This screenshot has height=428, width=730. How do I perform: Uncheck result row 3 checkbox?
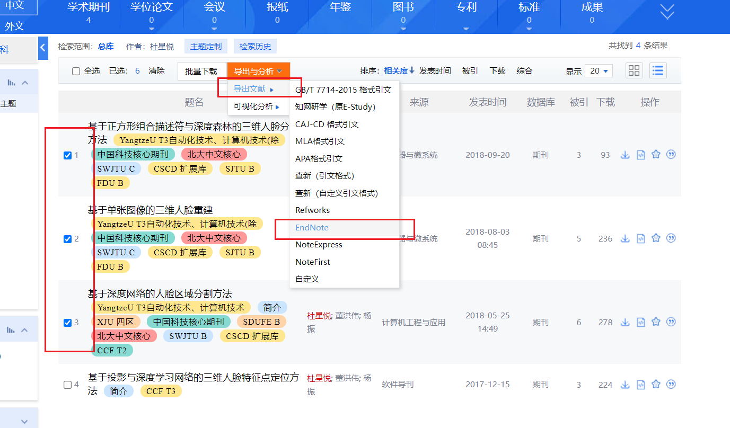point(67,323)
